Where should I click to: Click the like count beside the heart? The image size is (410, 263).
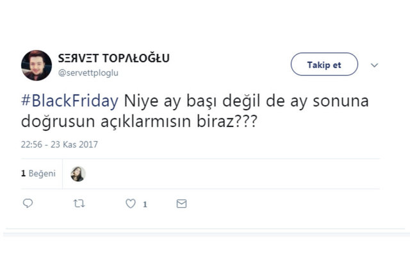(145, 205)
